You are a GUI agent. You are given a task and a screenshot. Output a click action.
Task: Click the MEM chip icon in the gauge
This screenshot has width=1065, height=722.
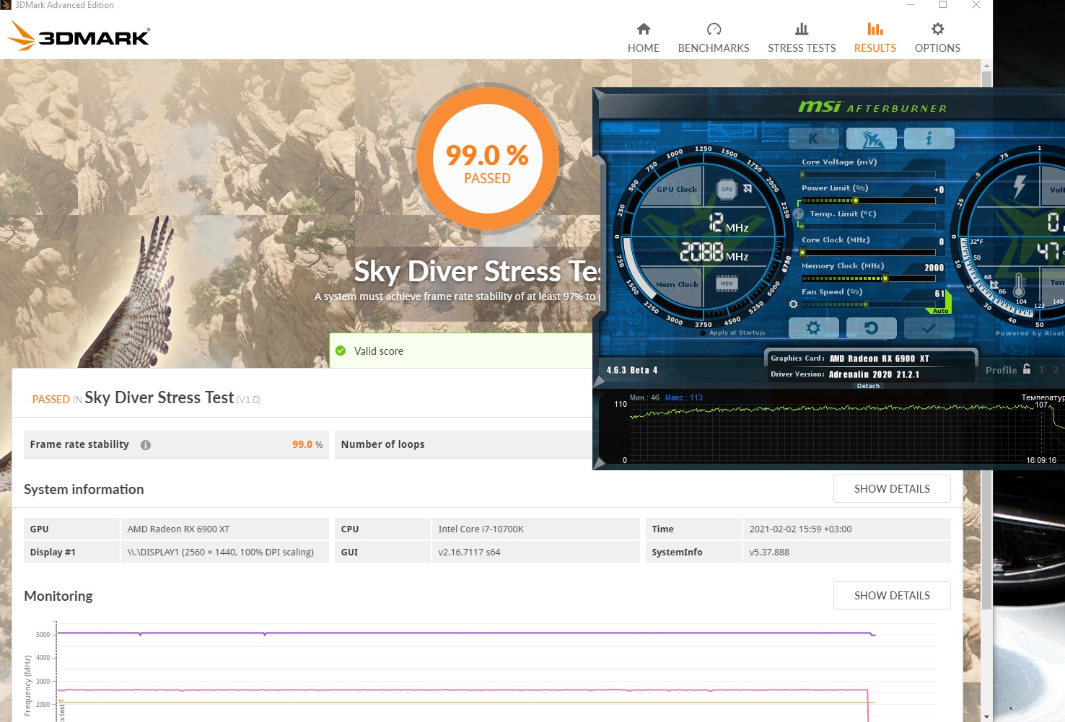click(727, 284)
